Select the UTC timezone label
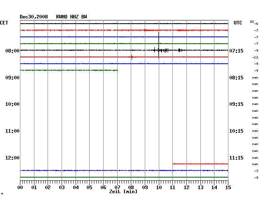This screenshot has width=260, height=198. click(x=238, y=23)
